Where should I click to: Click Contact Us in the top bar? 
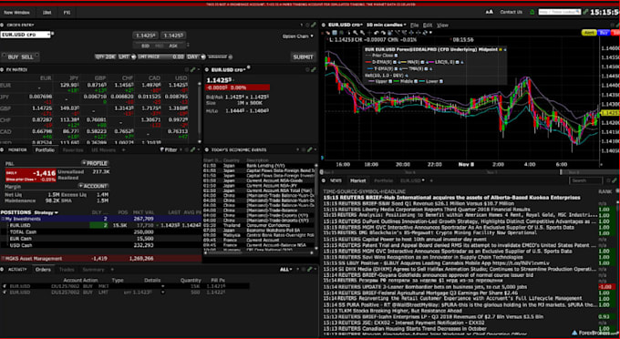pos(511,12)
